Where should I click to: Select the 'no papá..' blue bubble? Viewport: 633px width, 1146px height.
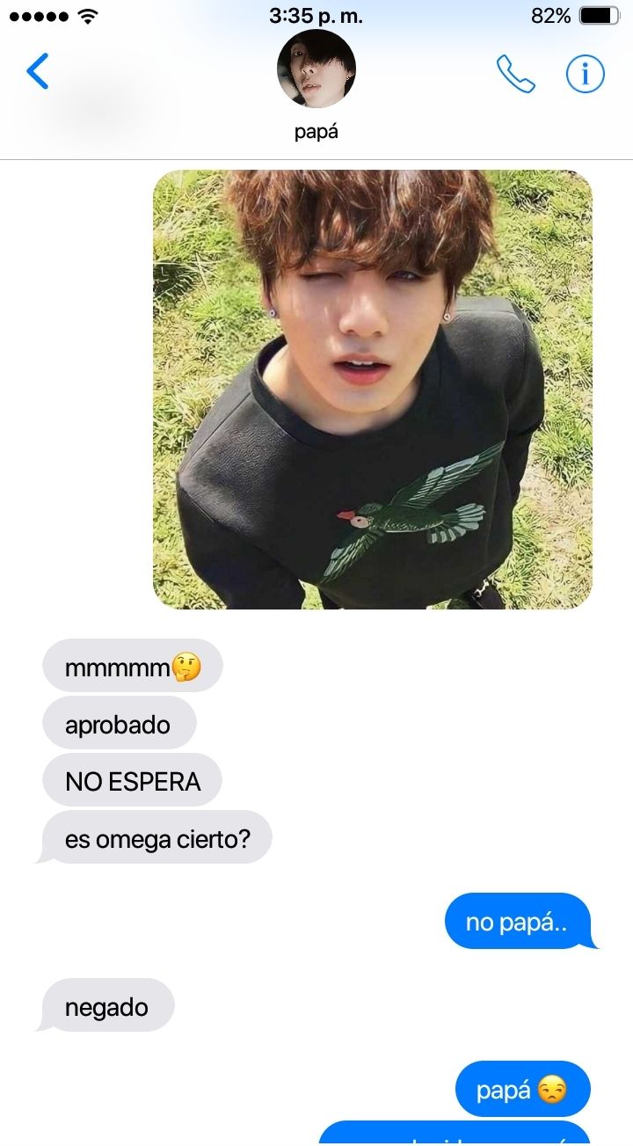520,923
